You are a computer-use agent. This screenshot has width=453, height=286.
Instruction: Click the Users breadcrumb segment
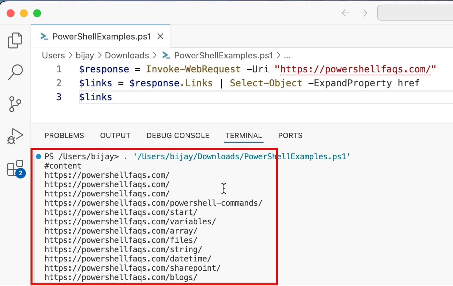(x=53, y=55)
